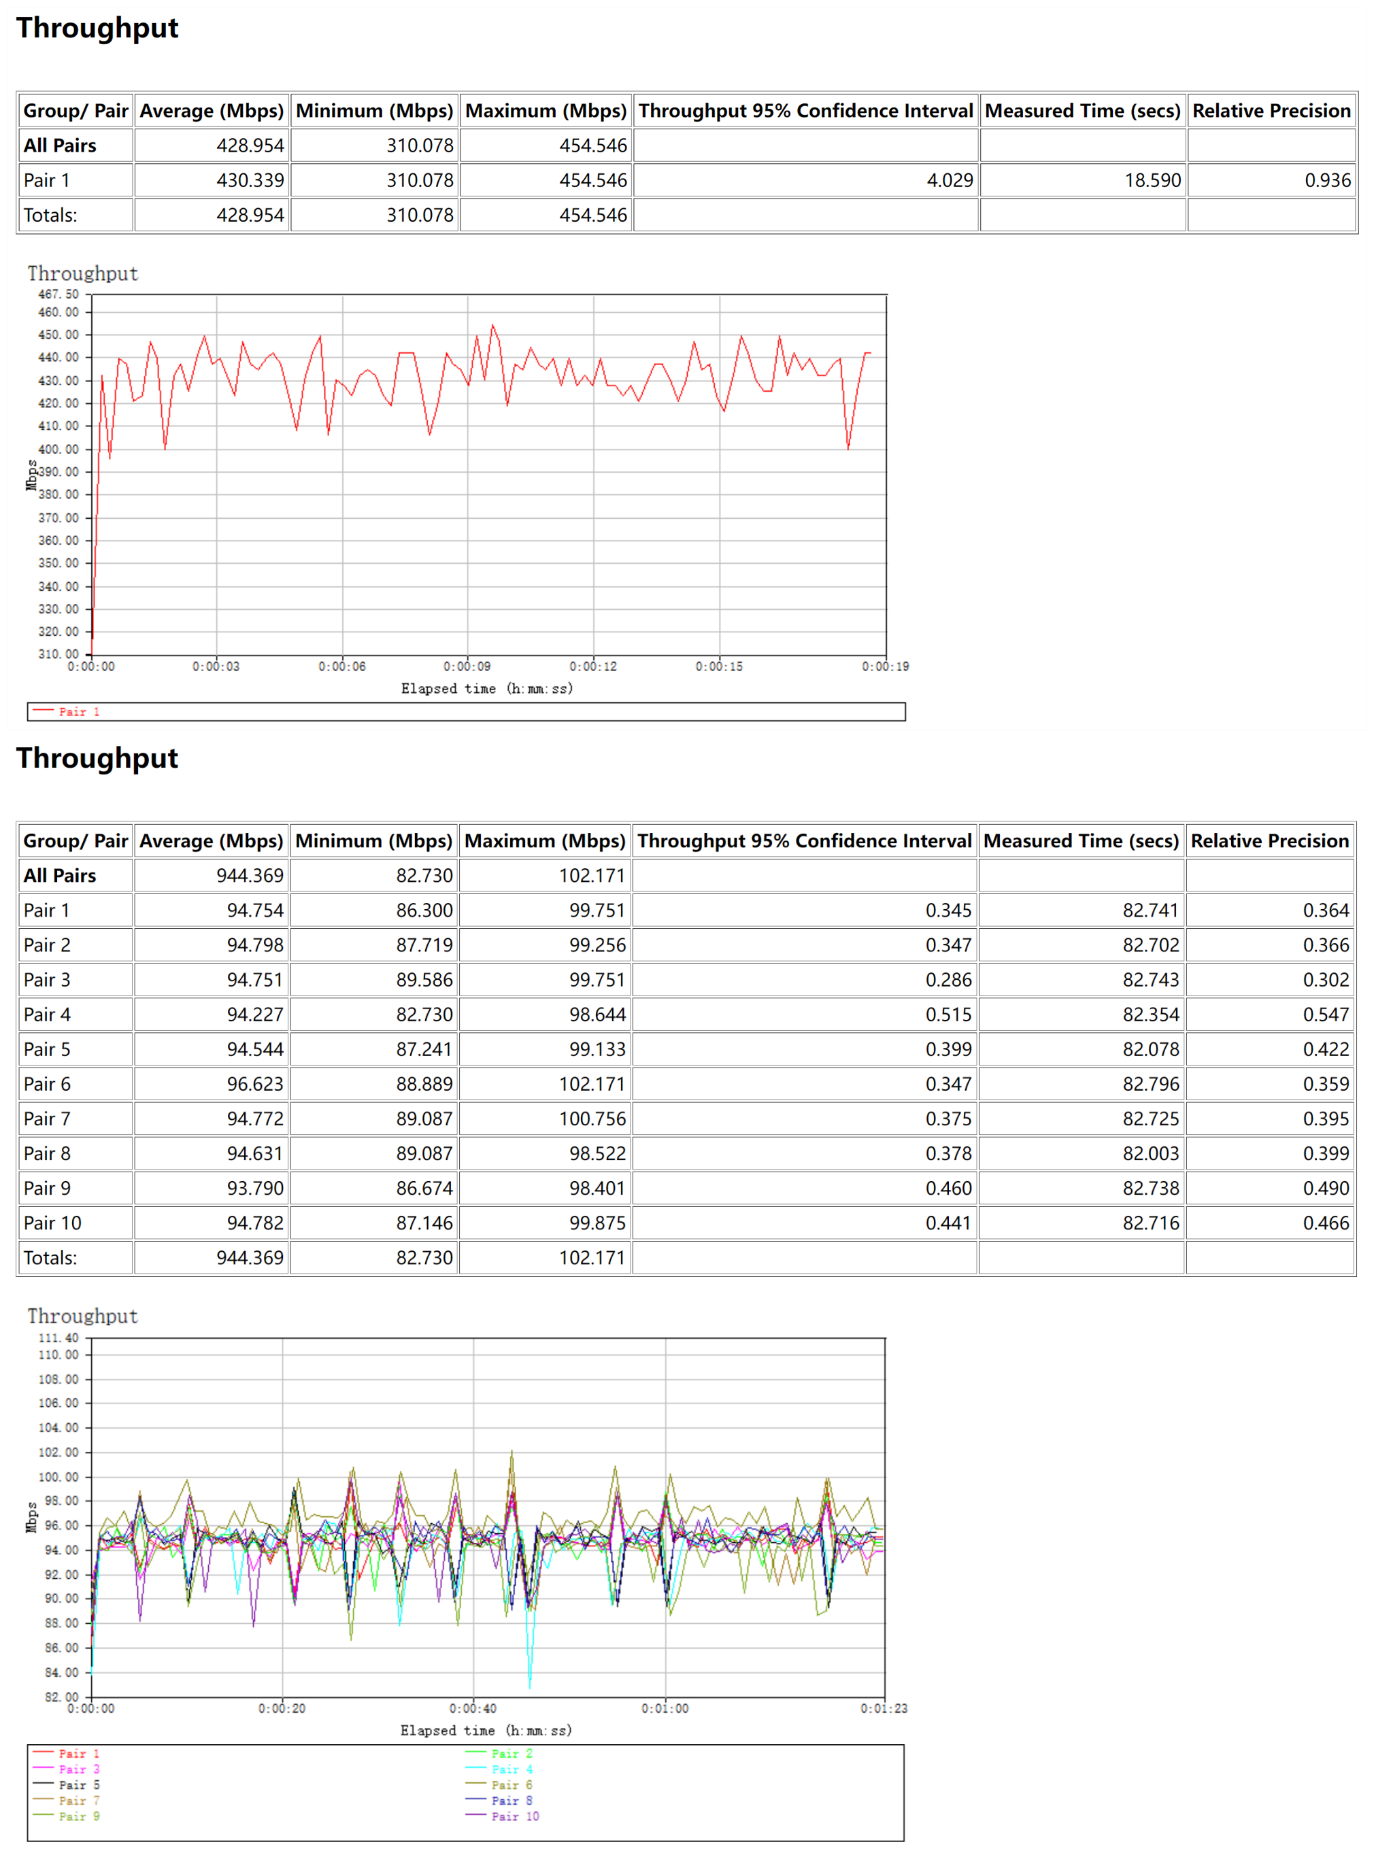
Task: Click the Pair 9 legend entry
Action: point(78,1816)
